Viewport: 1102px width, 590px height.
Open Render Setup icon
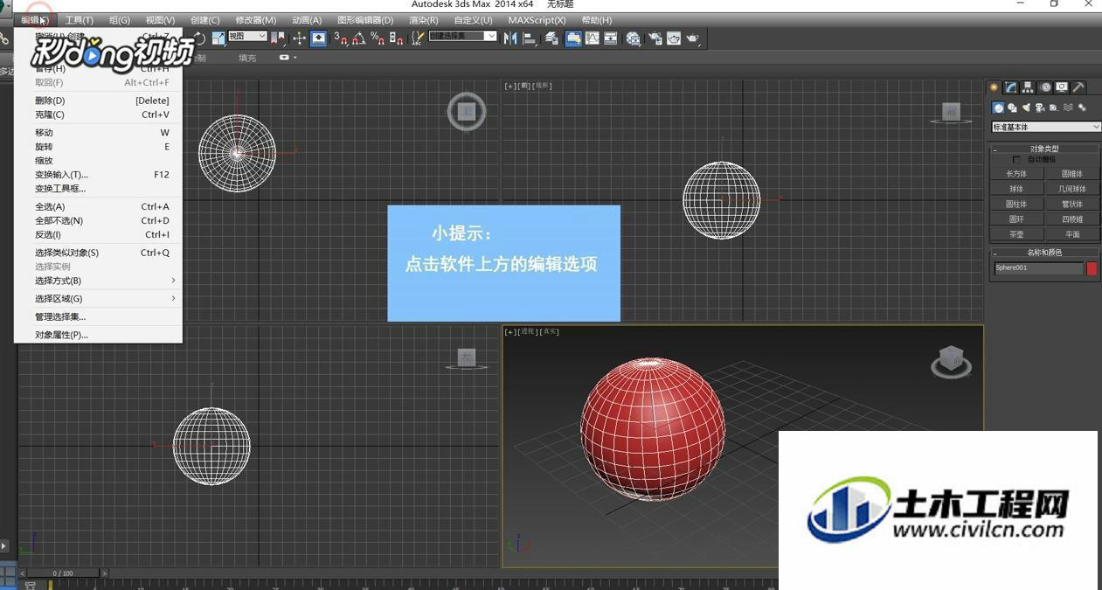pos(655,38)
